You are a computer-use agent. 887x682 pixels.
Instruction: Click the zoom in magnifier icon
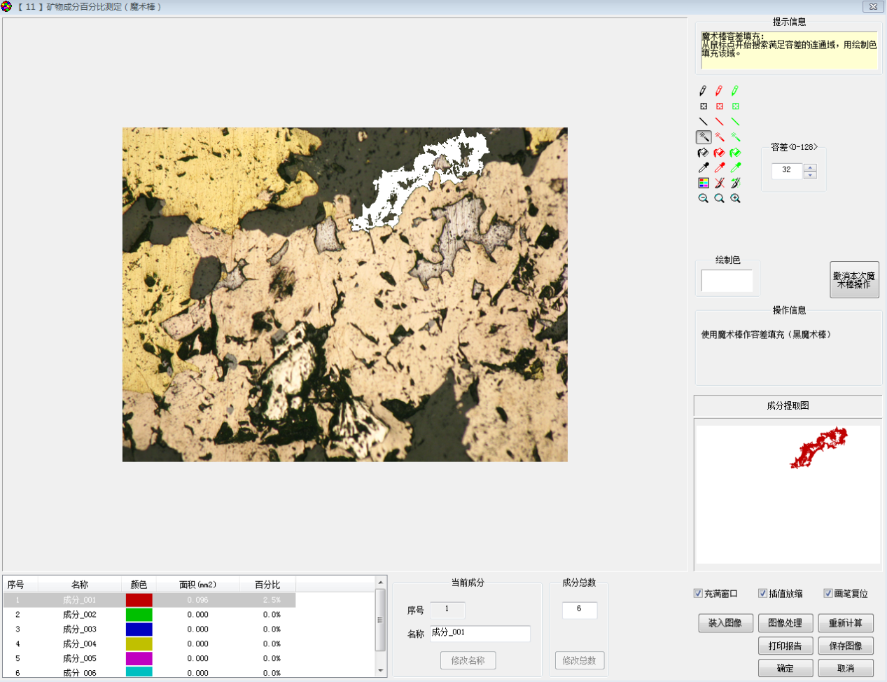click(735, 199)
